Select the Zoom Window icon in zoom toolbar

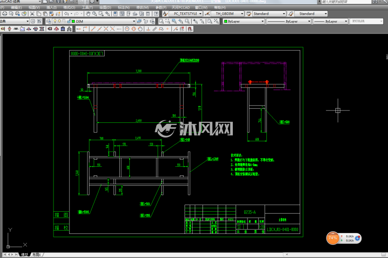click(x=161, y=21)
